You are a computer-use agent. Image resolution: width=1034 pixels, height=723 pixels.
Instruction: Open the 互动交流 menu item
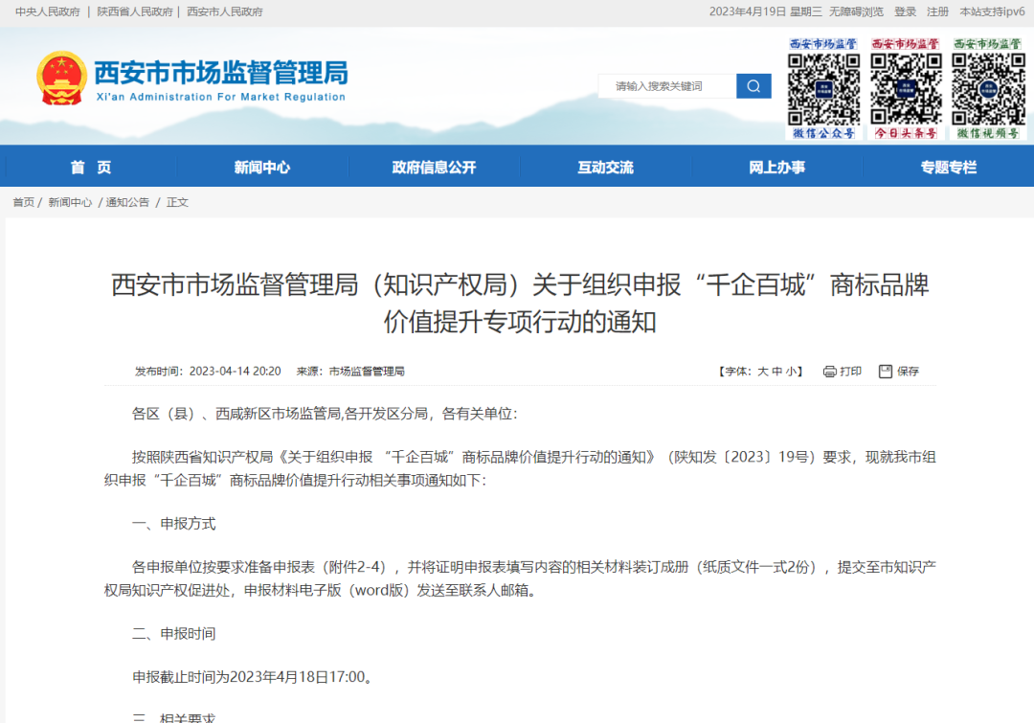click(605, 167)
